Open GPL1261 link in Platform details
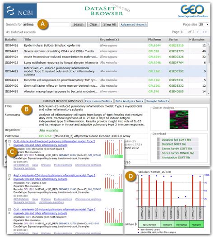This screenshot has width=214, height=238. pos(45,136)
